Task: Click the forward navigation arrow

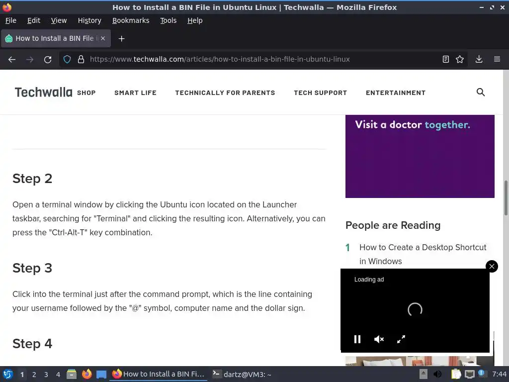Action: (30, 60)
